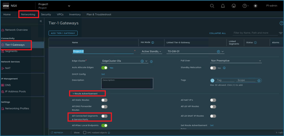This screenshot has width=284, height=136.
Task: Collapse the Route Advertisement section
Action: tap(74, 94)
